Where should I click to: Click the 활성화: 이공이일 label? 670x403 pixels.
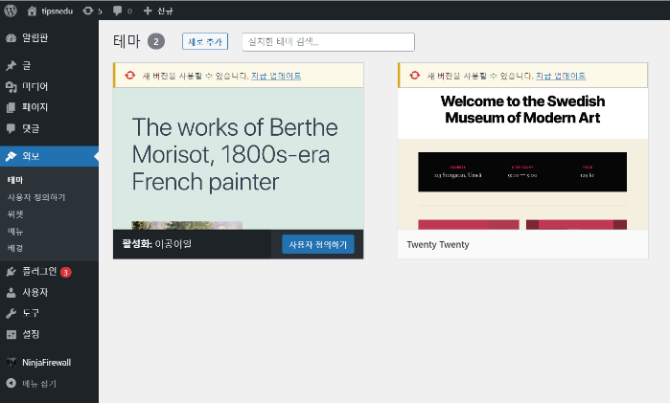click(x=157, y=244)
